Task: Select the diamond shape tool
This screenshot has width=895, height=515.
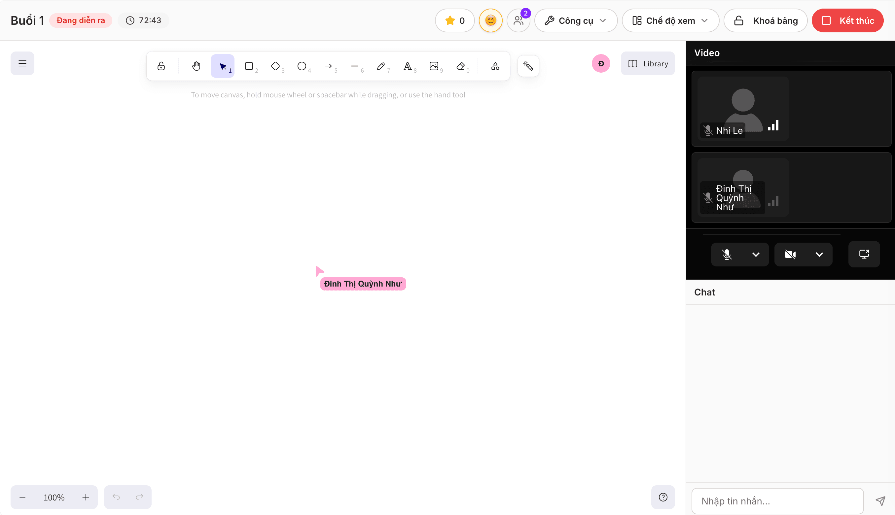Action: 275,66
